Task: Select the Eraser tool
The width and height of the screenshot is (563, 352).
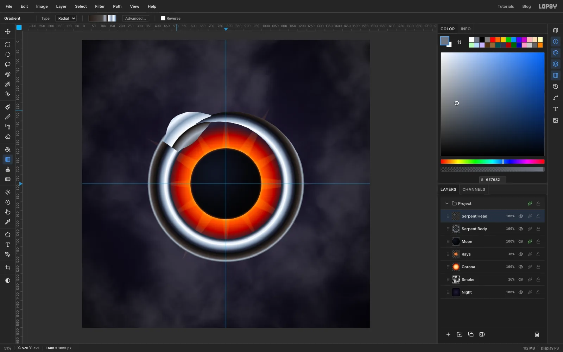Action: (x=8, y=137)
